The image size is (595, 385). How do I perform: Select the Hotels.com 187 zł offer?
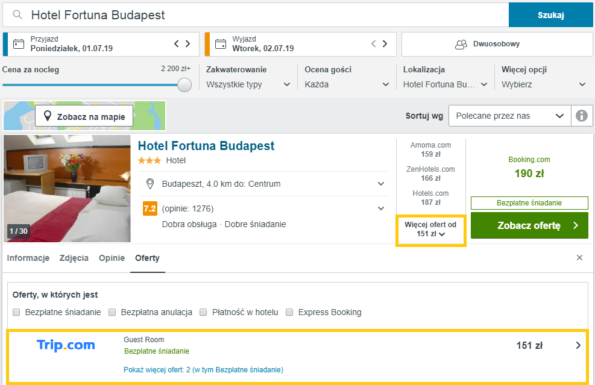(430, 198)
